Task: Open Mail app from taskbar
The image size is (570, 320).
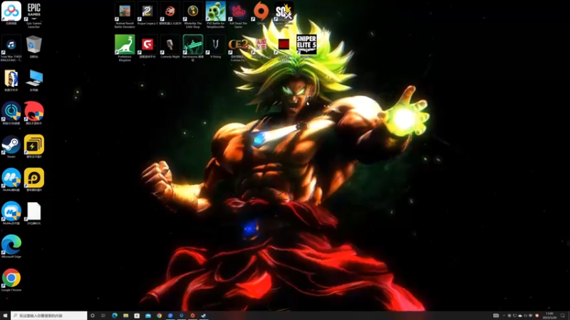Action: pyautogui.click(x=148, y=316)
